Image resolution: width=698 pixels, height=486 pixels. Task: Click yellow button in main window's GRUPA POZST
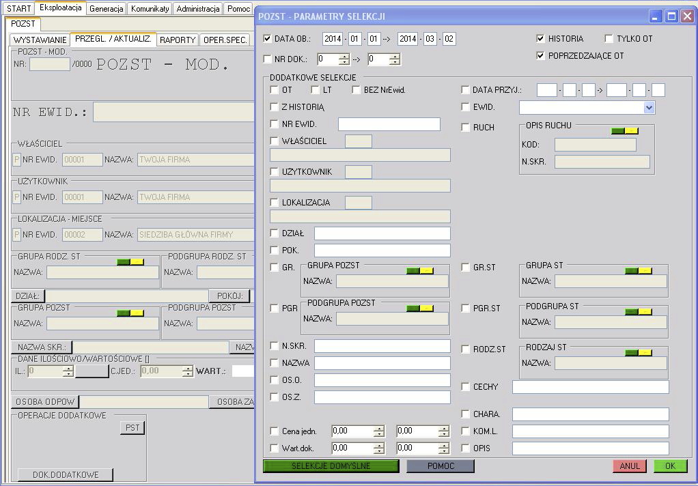pyautogui.click(x=137, y=313)
